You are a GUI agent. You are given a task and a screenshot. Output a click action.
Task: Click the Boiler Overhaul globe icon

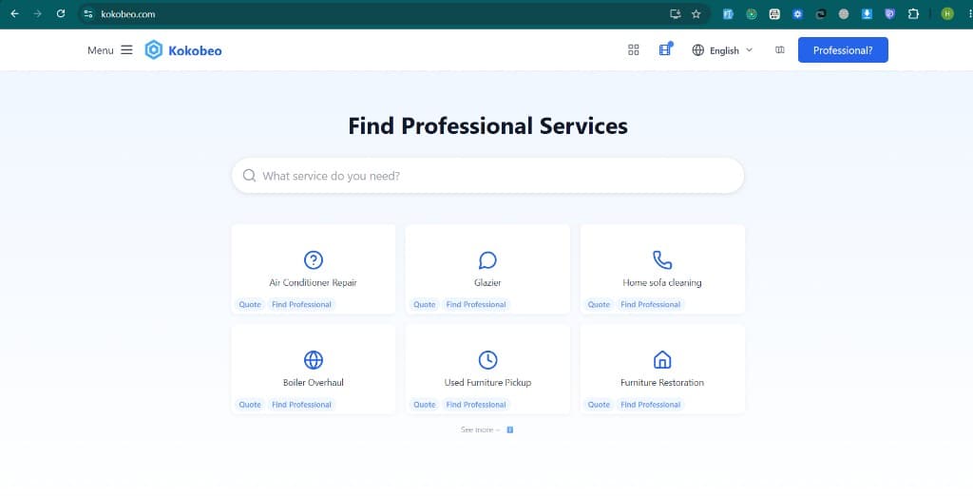pyautogui.click(x=314, y=360)
